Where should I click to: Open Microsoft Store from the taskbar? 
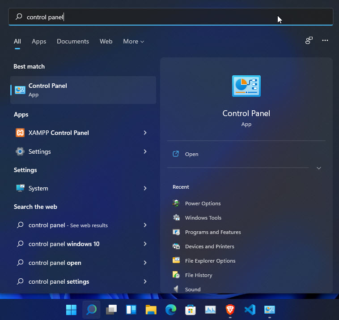tap(191, 310)
